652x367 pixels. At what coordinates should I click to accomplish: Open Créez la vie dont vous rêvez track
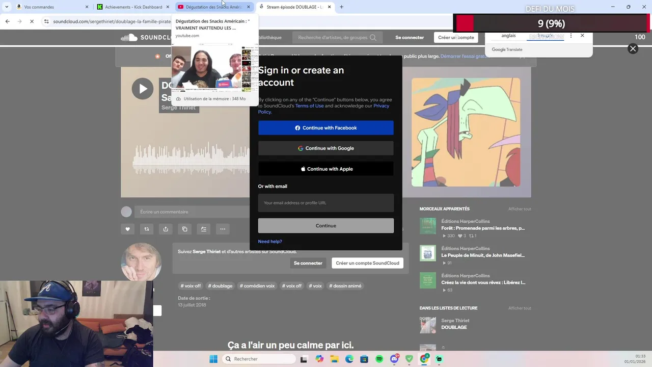pyautogui.click(x=483, y=282)
